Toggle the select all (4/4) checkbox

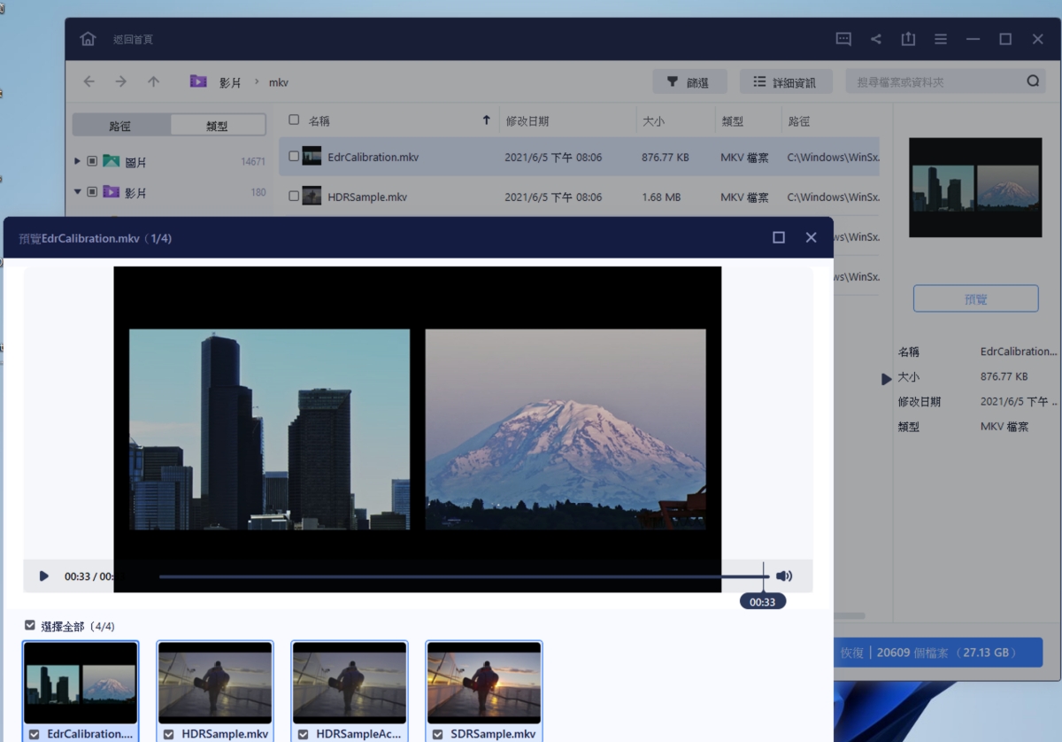coord(30,625)
